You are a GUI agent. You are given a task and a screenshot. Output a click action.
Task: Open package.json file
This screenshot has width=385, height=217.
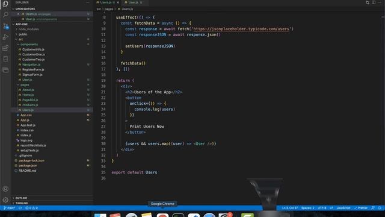[x=28, y=166]
